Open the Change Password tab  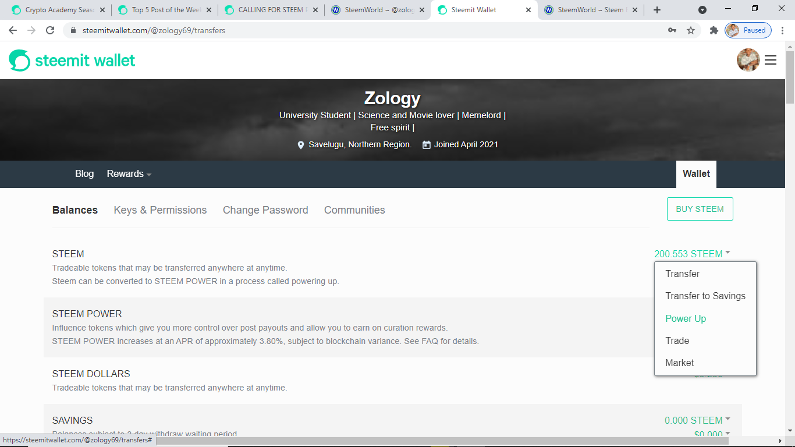265,210
